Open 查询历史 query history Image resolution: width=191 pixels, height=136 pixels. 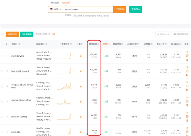tap(135, 9)
